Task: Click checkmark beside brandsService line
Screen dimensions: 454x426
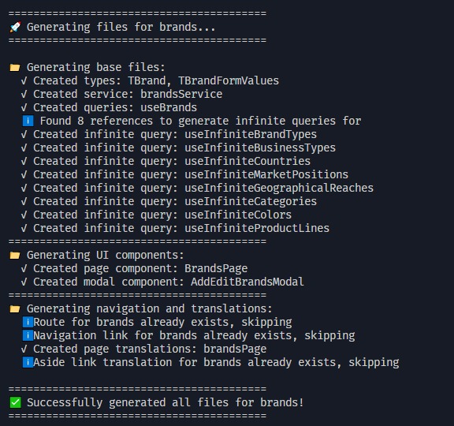Action: coord(24,94)
